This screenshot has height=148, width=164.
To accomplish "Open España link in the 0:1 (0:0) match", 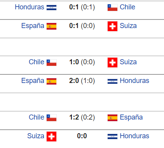I will click(x=33, y=26).
